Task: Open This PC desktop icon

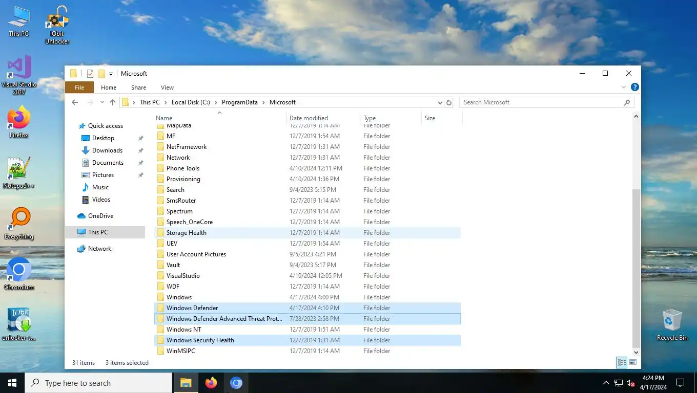Action: (x=19, y=22)
